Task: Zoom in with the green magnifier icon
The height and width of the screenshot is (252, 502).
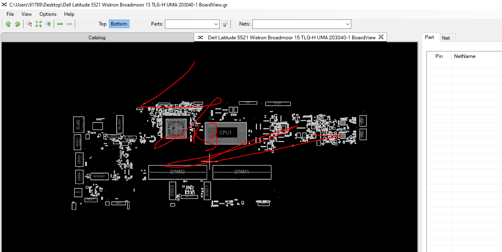Action: [x=48, y=24]
